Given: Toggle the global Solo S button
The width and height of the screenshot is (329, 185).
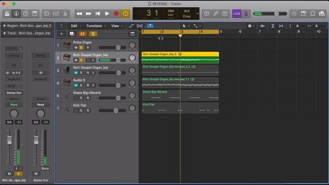Looking at the screenshot, I should tap(93, 34).
